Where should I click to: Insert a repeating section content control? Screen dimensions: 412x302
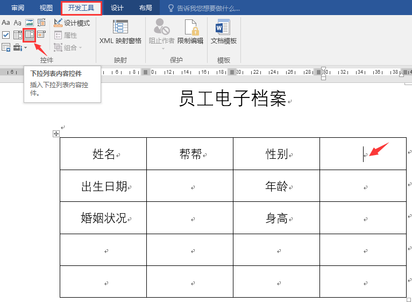6,47
